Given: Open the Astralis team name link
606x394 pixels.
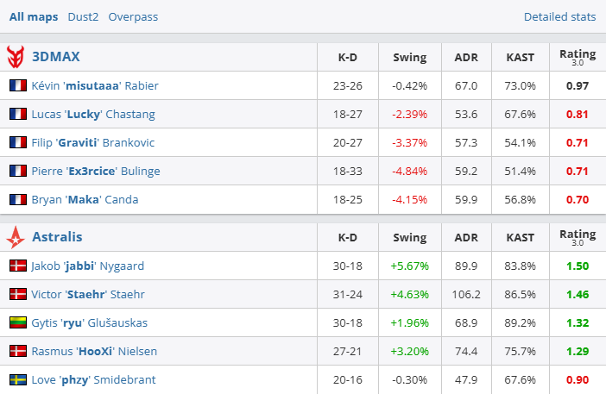Looking at the screenshot, I should click(x=57, y=236).
